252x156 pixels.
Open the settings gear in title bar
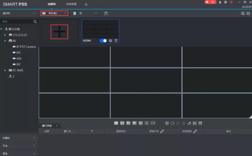225,2
